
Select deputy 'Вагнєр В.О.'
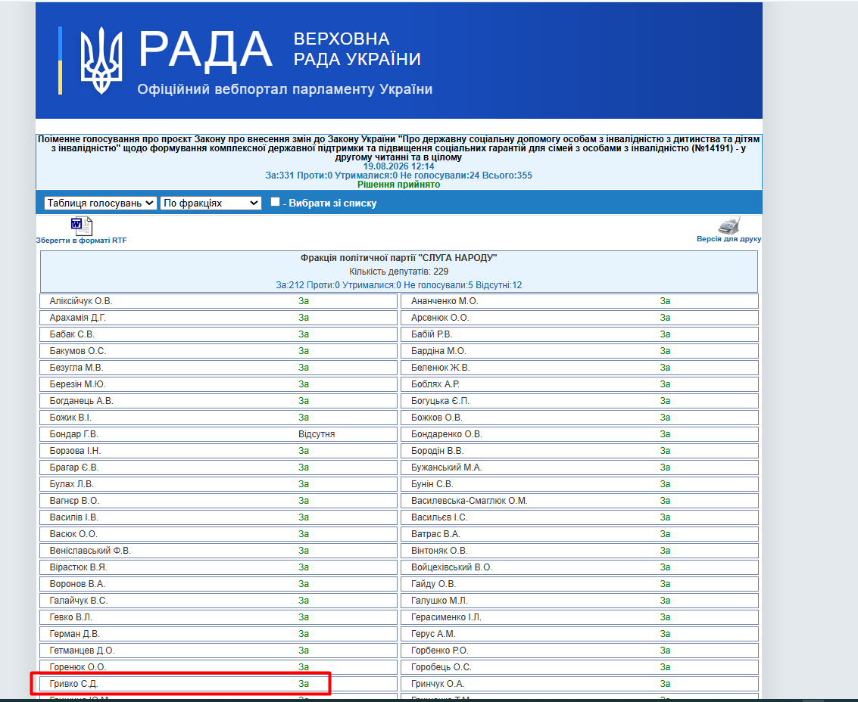[x=74, y=501]
